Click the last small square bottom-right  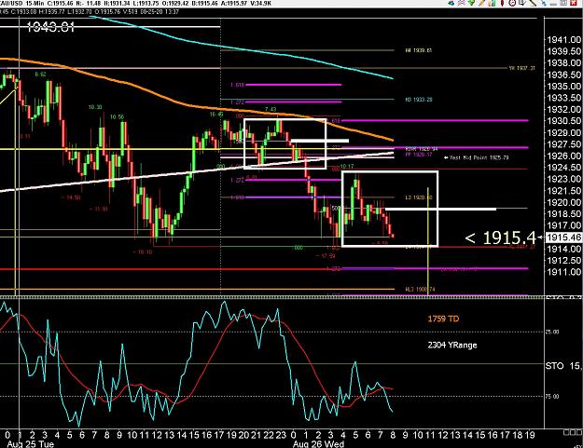[577, 432]
